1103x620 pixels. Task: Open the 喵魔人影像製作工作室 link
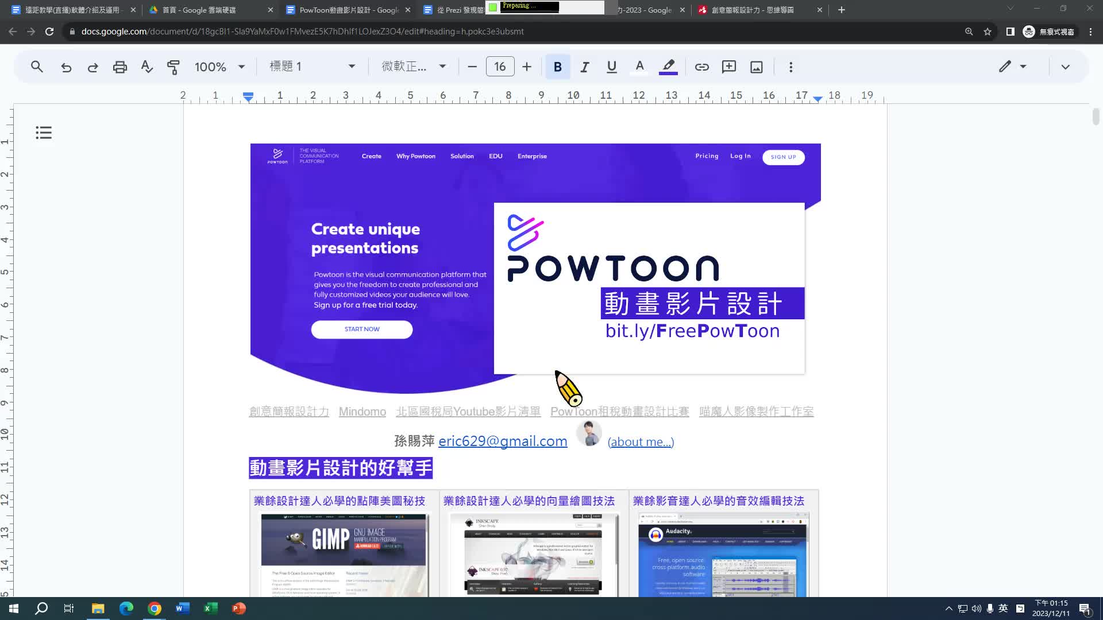point(756,412)
